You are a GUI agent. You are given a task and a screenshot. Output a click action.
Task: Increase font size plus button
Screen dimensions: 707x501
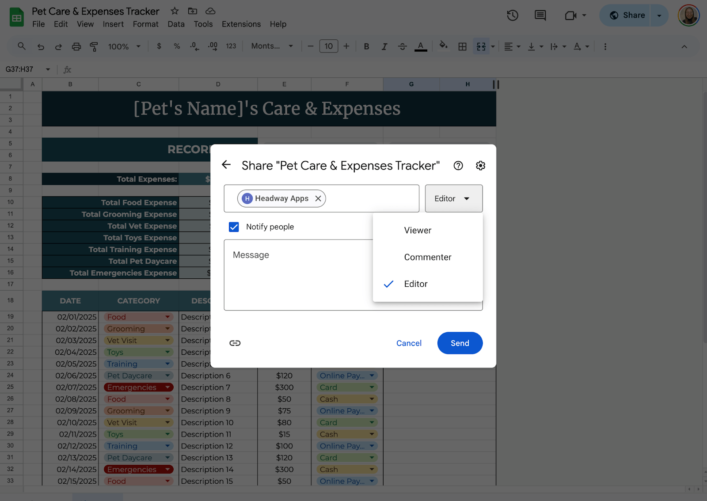346,46
